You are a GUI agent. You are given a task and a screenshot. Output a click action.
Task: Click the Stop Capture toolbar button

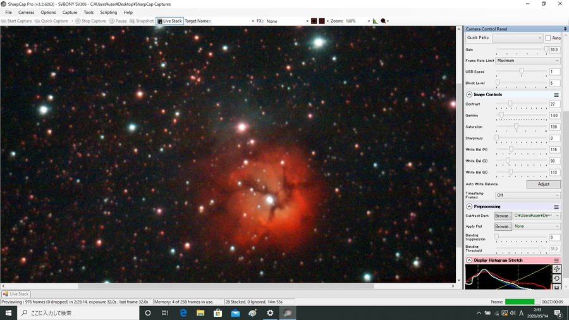click(x=90, y=21)
